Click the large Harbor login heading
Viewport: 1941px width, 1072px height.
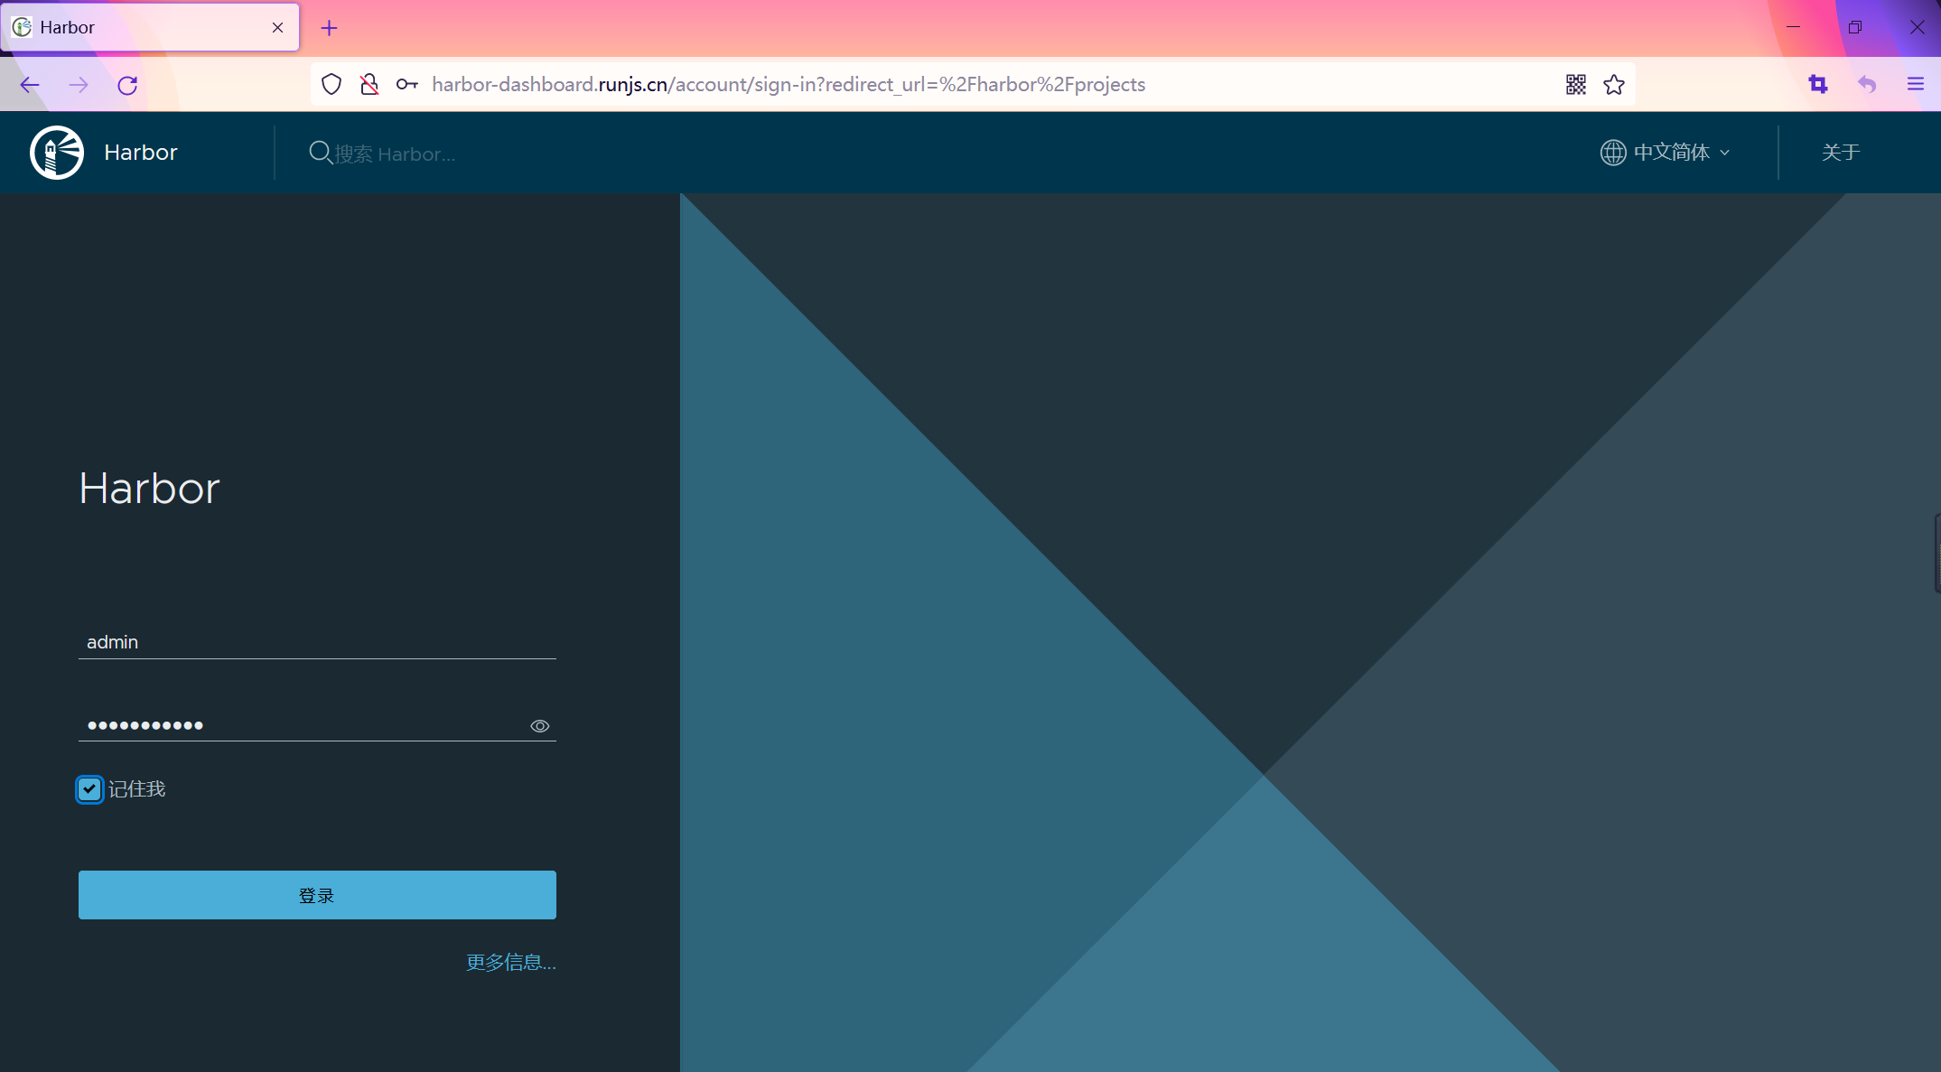(149, 489)
